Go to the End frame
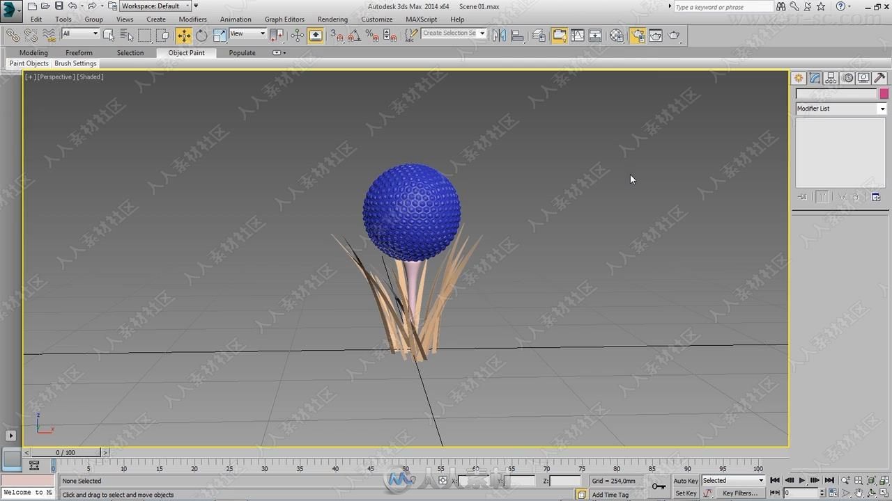The width and height of the screenshot is (892, 501). [x=829, y=480]
